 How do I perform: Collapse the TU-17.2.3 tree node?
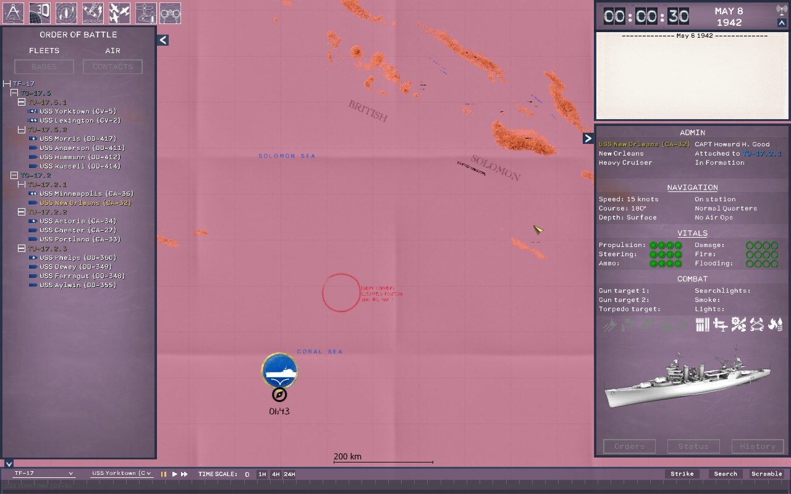pyautogui.click(x=22, y=248)
